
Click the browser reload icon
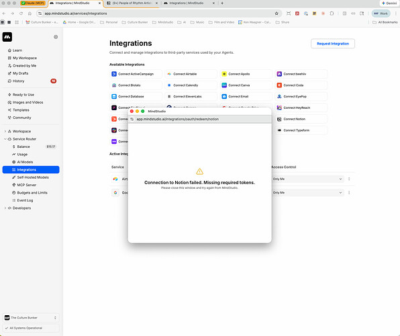click(21, 13)
